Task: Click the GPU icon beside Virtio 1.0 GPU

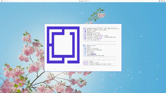Action: click(x=86, y=32)
